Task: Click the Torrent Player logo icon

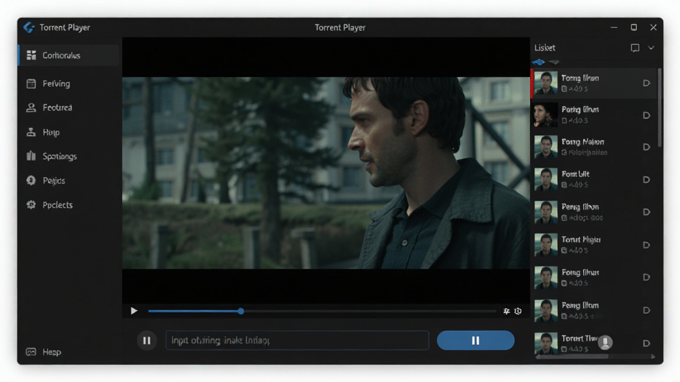Action: (x=29, y=27)
